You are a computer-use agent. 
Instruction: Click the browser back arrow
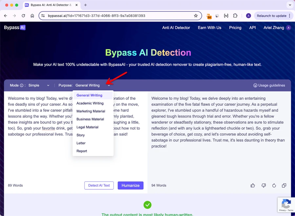pyautogui.click(x=6, y=16)
